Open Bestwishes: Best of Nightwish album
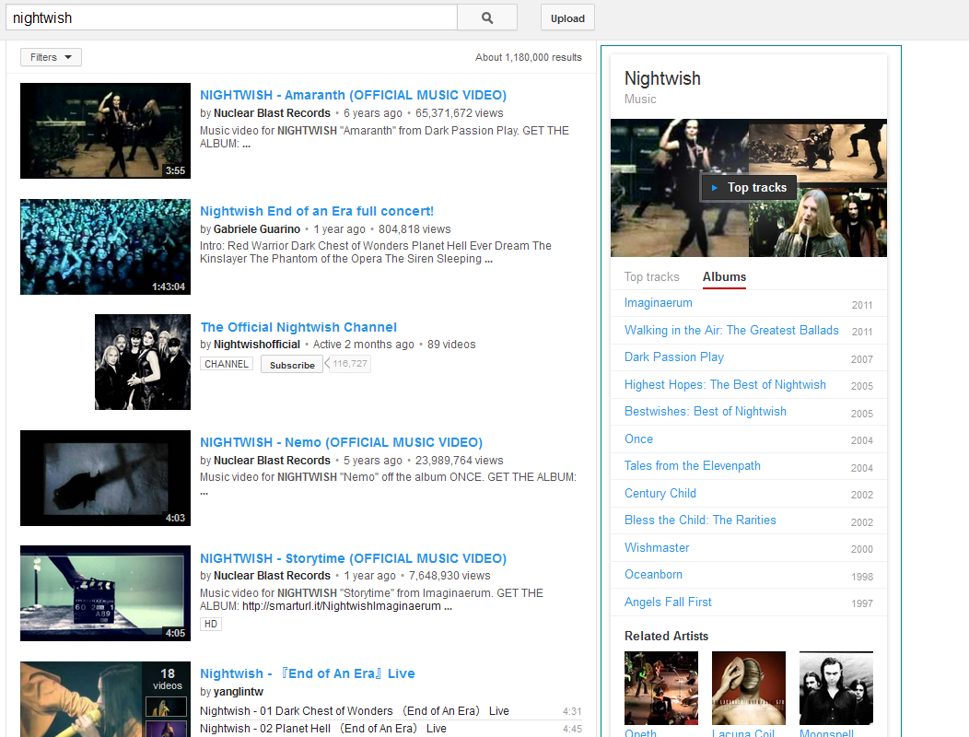The height and width of the screenshot is (737, 969). (706, 412)
